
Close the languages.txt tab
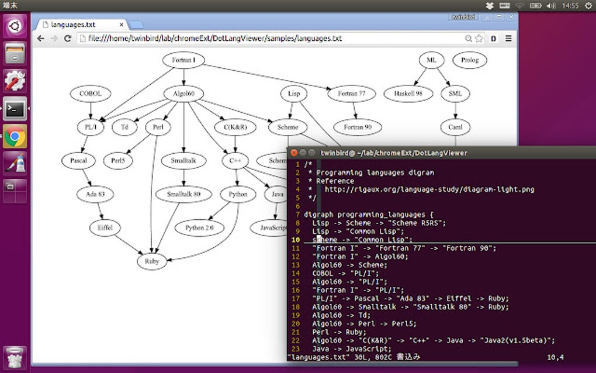point(122,25)
